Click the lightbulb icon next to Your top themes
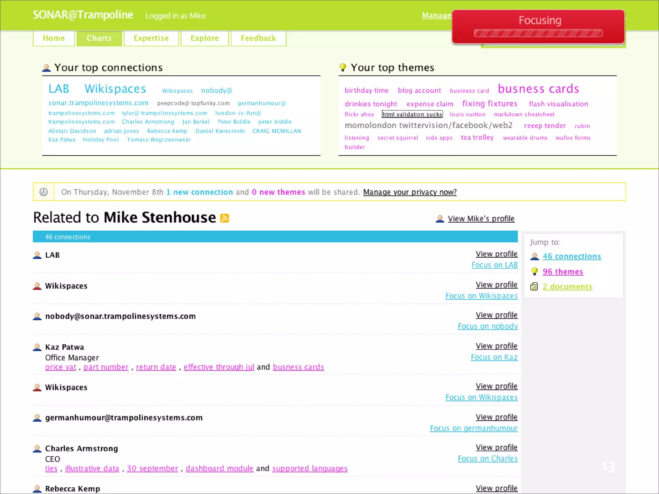This screenshot has width=659, height=494. [x=343, y=68]
